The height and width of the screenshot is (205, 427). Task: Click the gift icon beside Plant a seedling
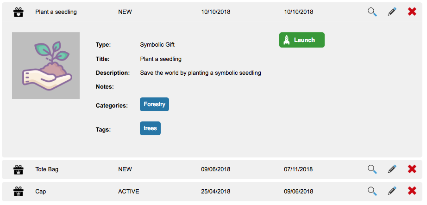pos(18,12)
